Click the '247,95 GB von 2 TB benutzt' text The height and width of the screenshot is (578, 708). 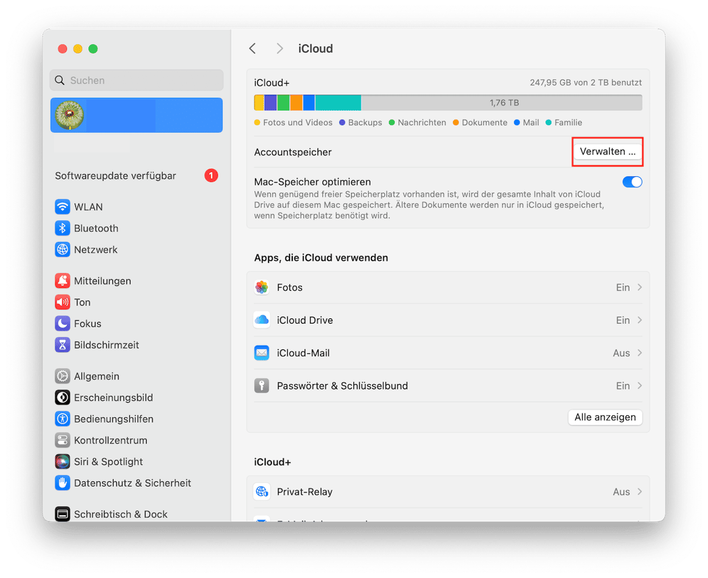586,83
